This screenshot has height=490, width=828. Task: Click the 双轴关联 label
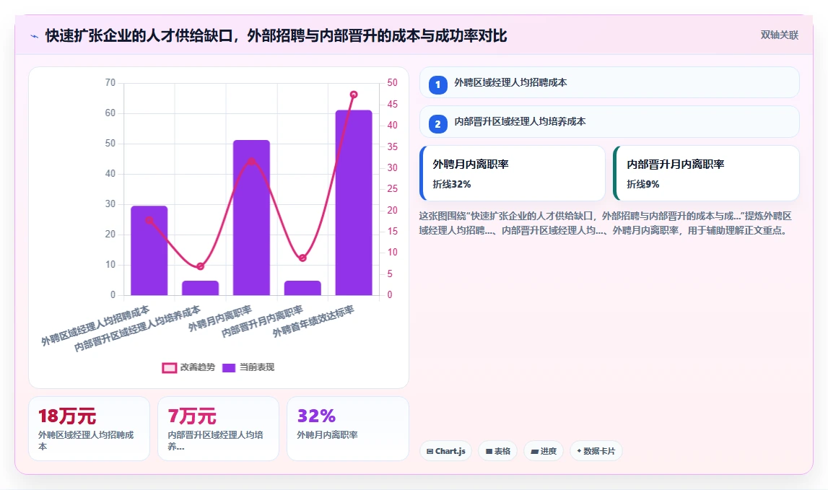tap(779, 35)
